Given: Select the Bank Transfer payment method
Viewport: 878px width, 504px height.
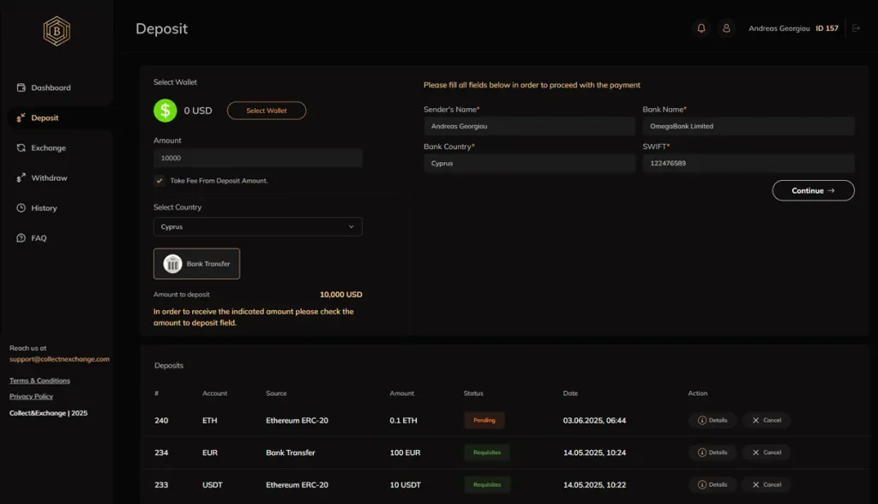Looking at the screenshot, I should (x=196, y=264).
